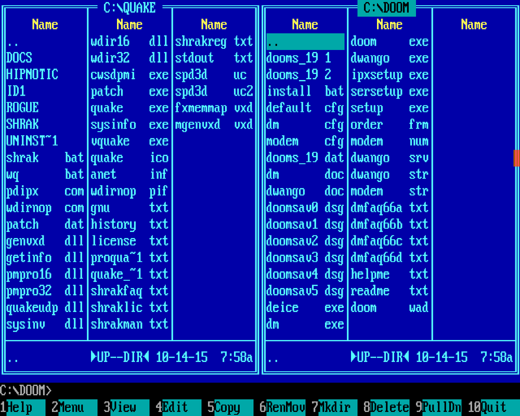Viewport: 520px width, 416px height.
Task: Select stdout txt file
Action: 214,58
